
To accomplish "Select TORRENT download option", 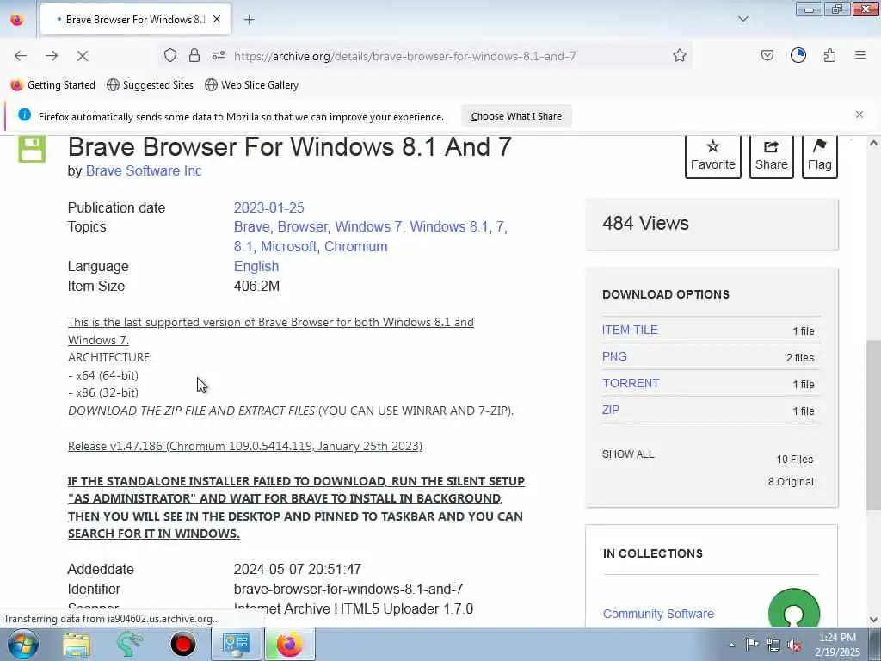I will (x=631, y=383).
